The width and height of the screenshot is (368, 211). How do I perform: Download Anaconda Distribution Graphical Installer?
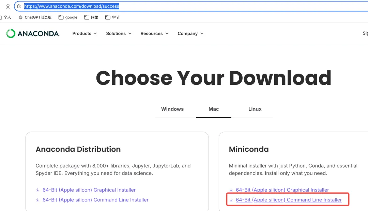(86, 190)
